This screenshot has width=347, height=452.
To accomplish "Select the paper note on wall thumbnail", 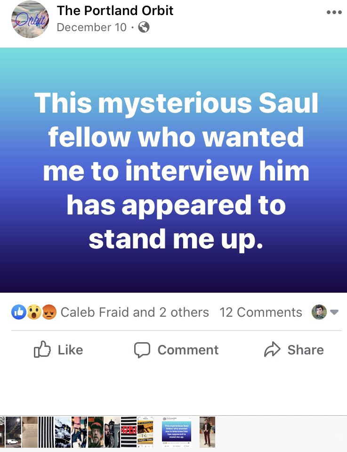I will pos(30,431).
